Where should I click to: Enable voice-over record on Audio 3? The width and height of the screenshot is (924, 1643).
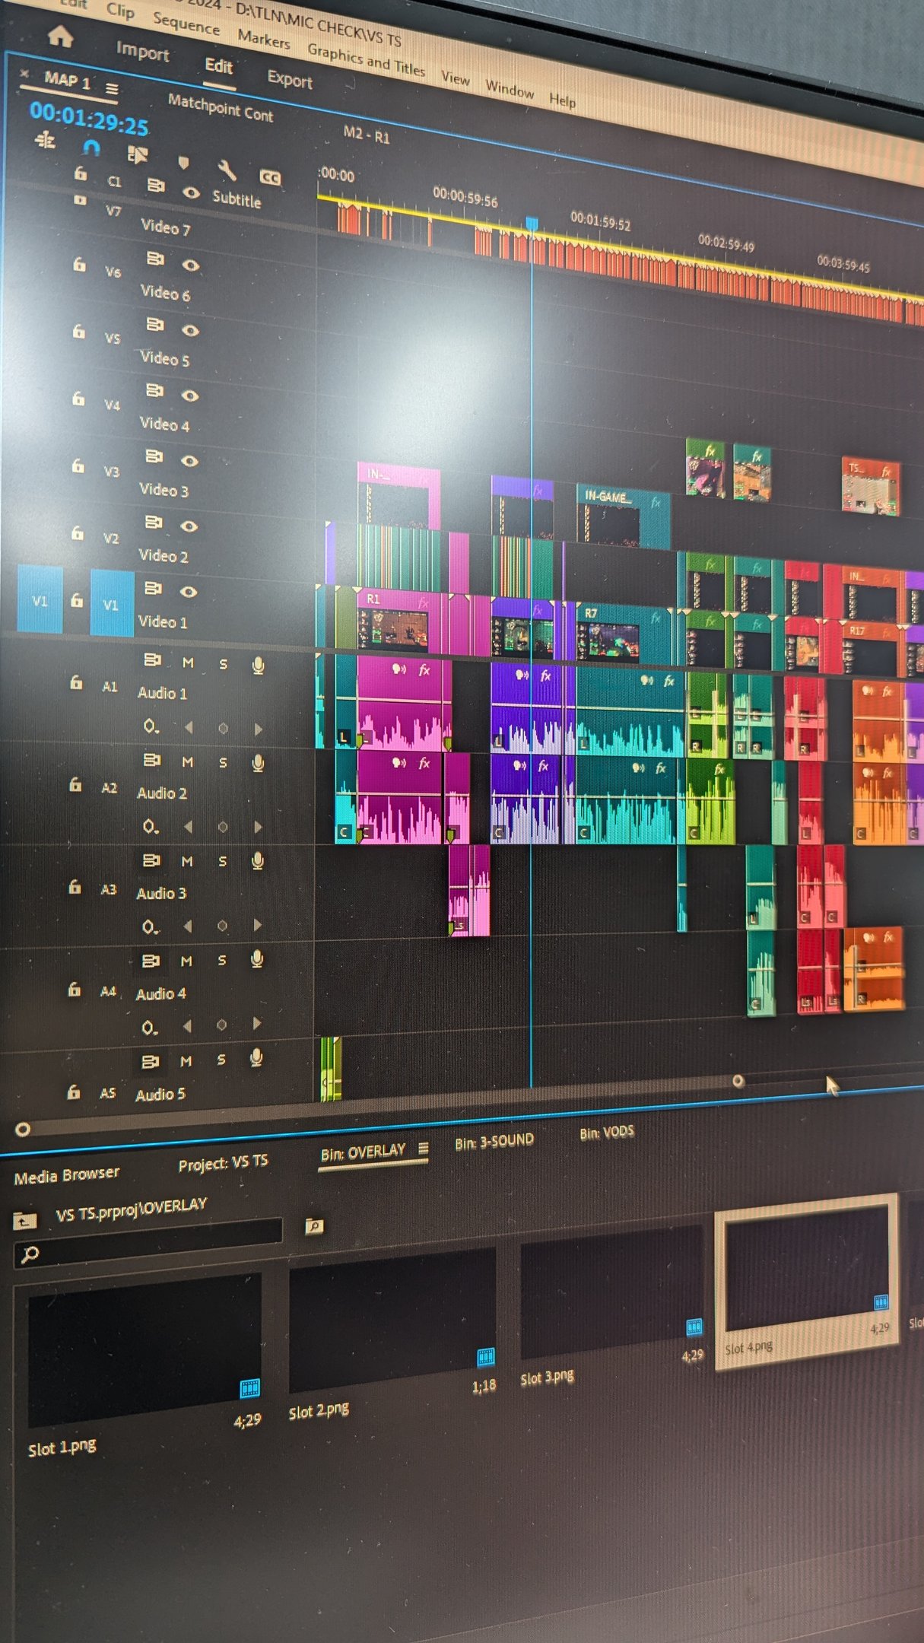(x=258, y=860)
